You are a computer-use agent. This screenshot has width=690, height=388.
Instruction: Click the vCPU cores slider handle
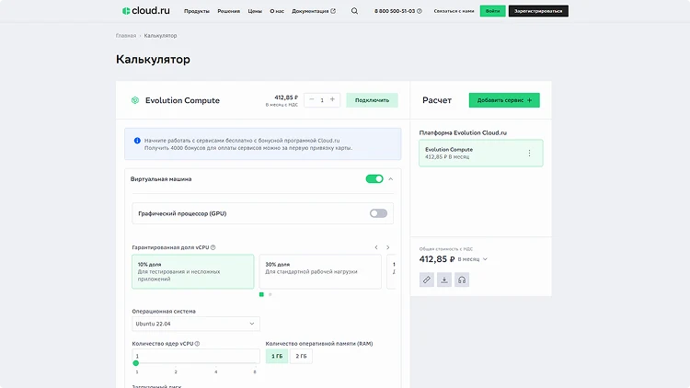136,363
